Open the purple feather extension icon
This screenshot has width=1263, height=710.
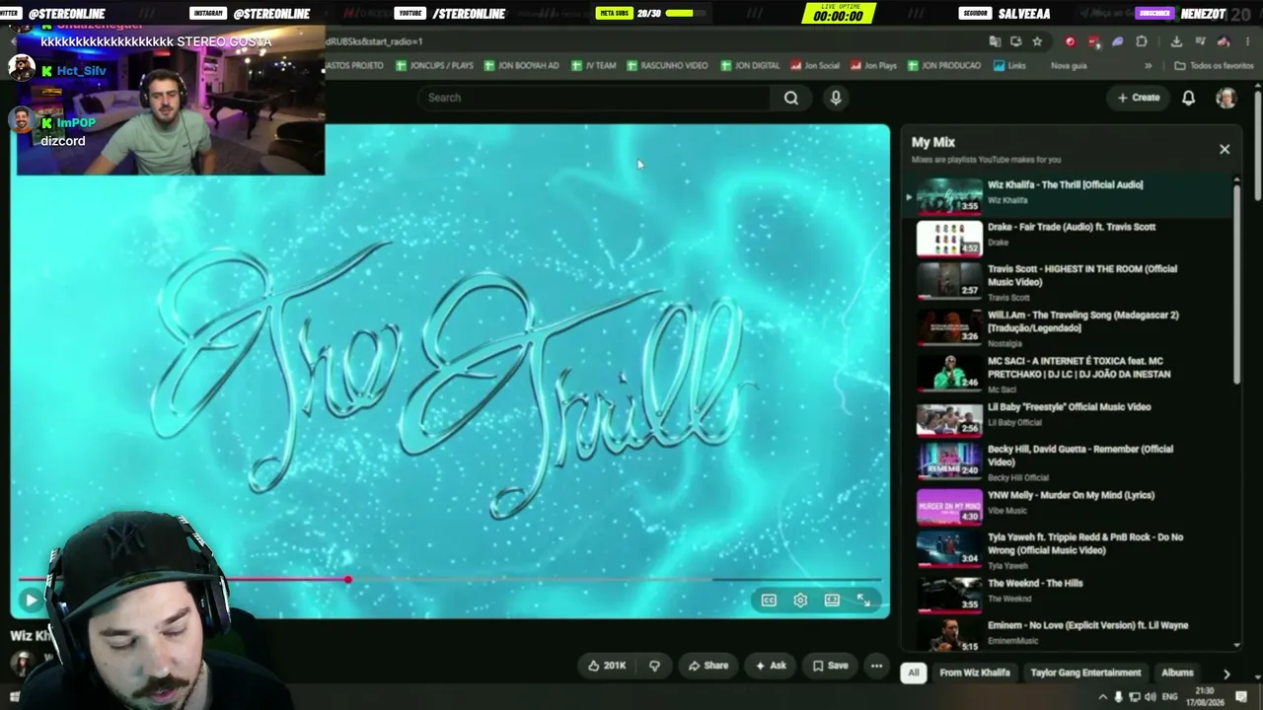pyautogui.click(x=1118, y=41)
